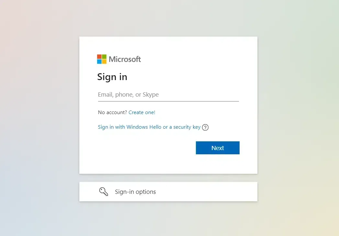Click the green square in Microsoft logo
This screenshot has width=339, height=236.
point(104,57)
